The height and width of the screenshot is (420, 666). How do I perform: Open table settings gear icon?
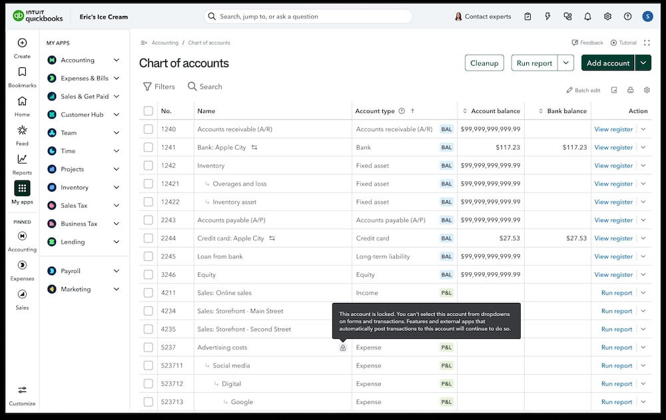point(647,90)
